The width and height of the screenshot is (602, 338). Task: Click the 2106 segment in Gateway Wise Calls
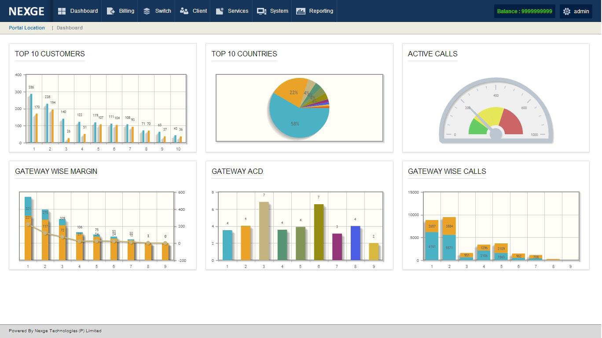[484, 255]
